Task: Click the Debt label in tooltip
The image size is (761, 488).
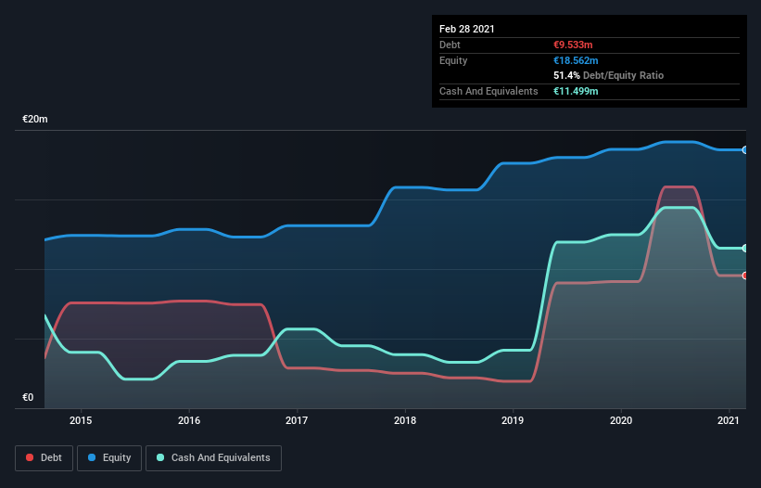Action: click(450, 45)
